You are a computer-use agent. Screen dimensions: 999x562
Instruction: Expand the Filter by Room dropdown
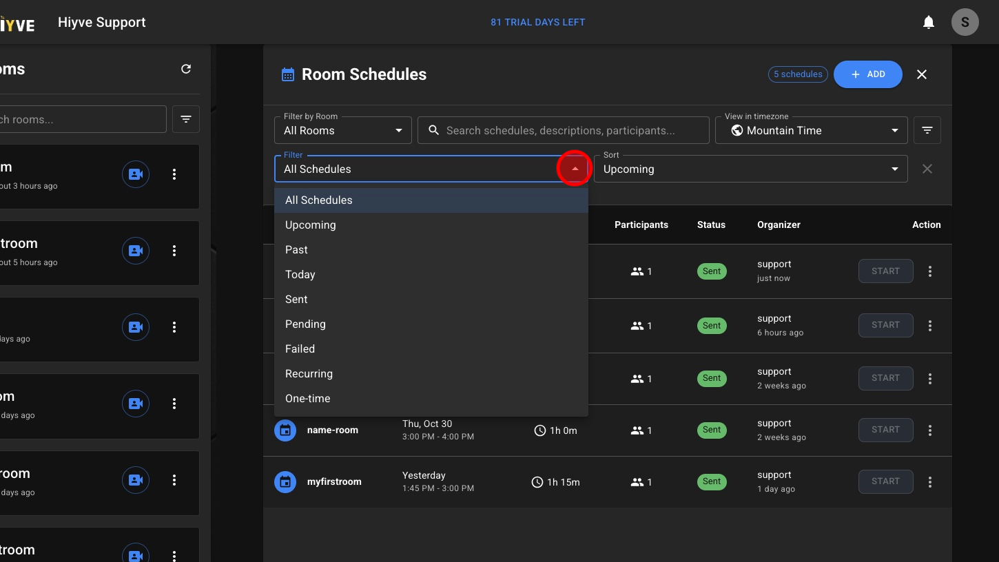(x=343, y=130)
